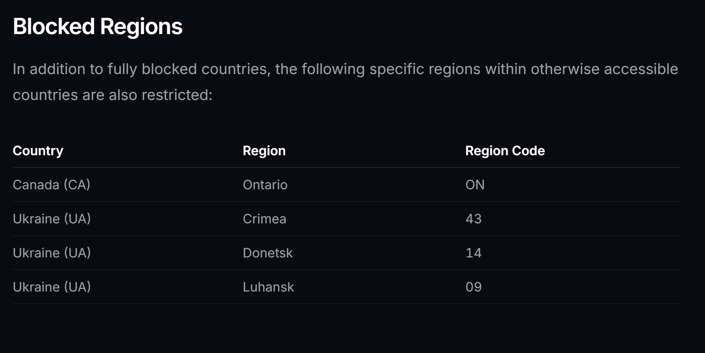Click region code 43 for Crimea
The height and width of the screenshot is (353, 705).
coord(473,219)
